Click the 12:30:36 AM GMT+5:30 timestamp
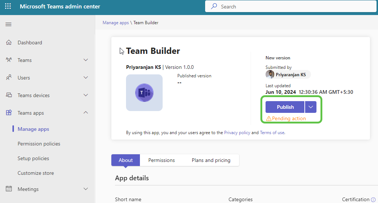The height and width of the screenshot is (203, 378). pos(326,92)
